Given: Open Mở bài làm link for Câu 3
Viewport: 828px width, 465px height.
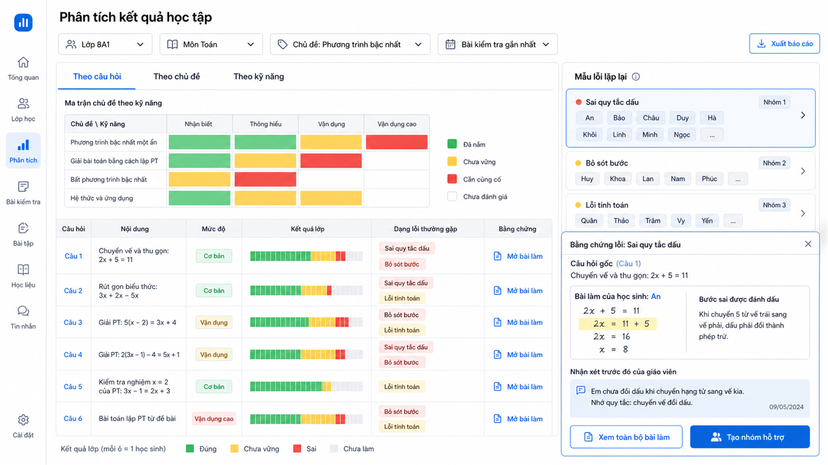Looking at the screenshot, I should pyautogui.click(x=518, y=322).
